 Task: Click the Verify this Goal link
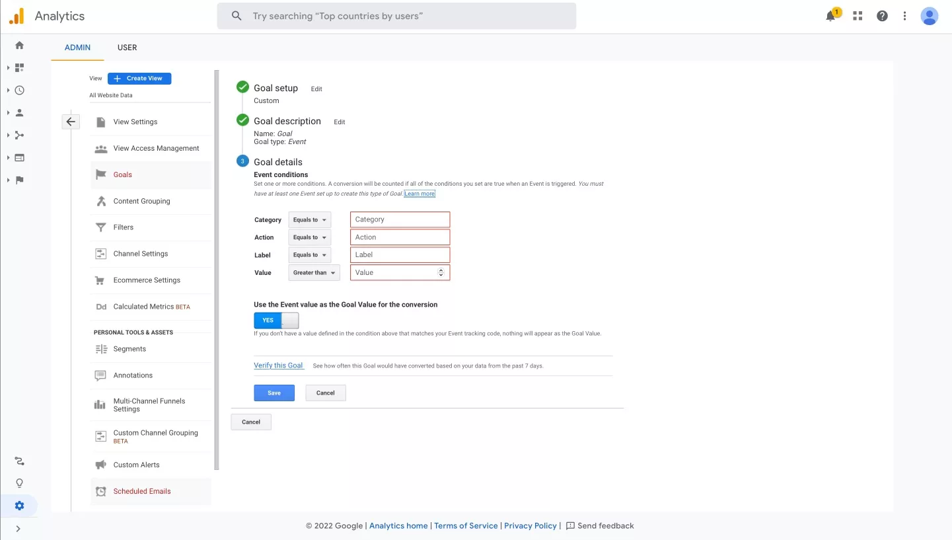point(278,366)
